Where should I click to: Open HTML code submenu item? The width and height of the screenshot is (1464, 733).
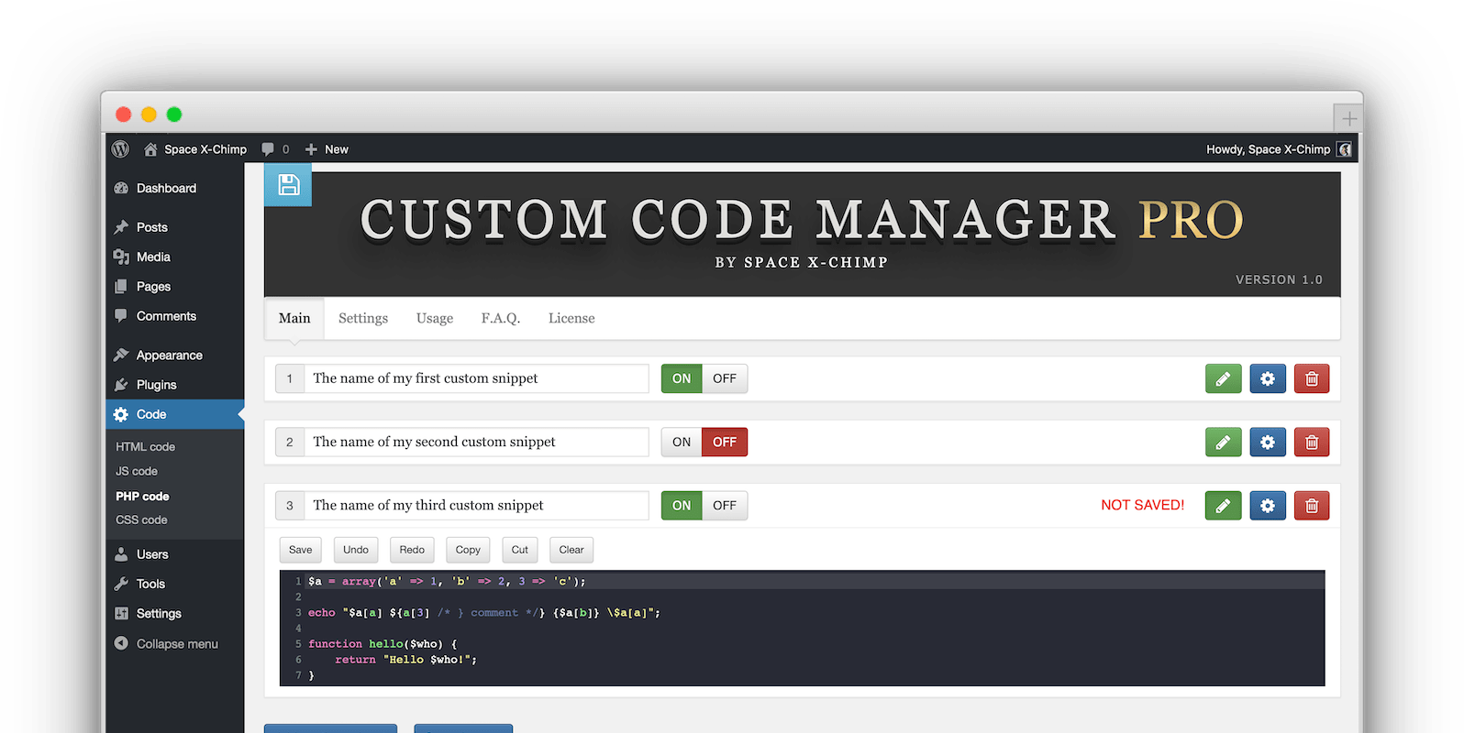pyautogui.click(x=145, y=446)
